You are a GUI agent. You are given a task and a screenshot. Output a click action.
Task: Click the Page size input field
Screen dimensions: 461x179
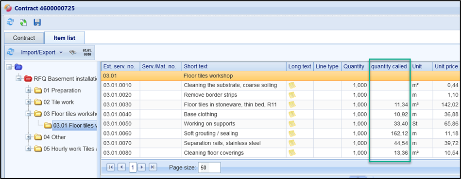point(209,167)
